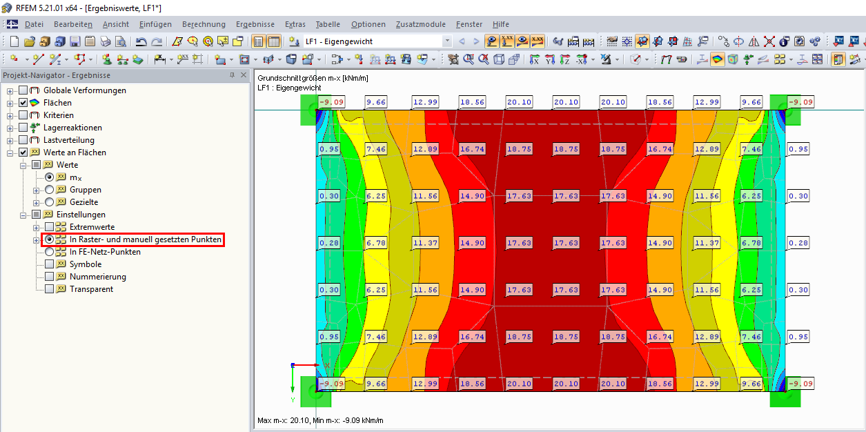866x432 pixels.
Task: Open the Ergebnisse menu
Action: click(255, 24)
